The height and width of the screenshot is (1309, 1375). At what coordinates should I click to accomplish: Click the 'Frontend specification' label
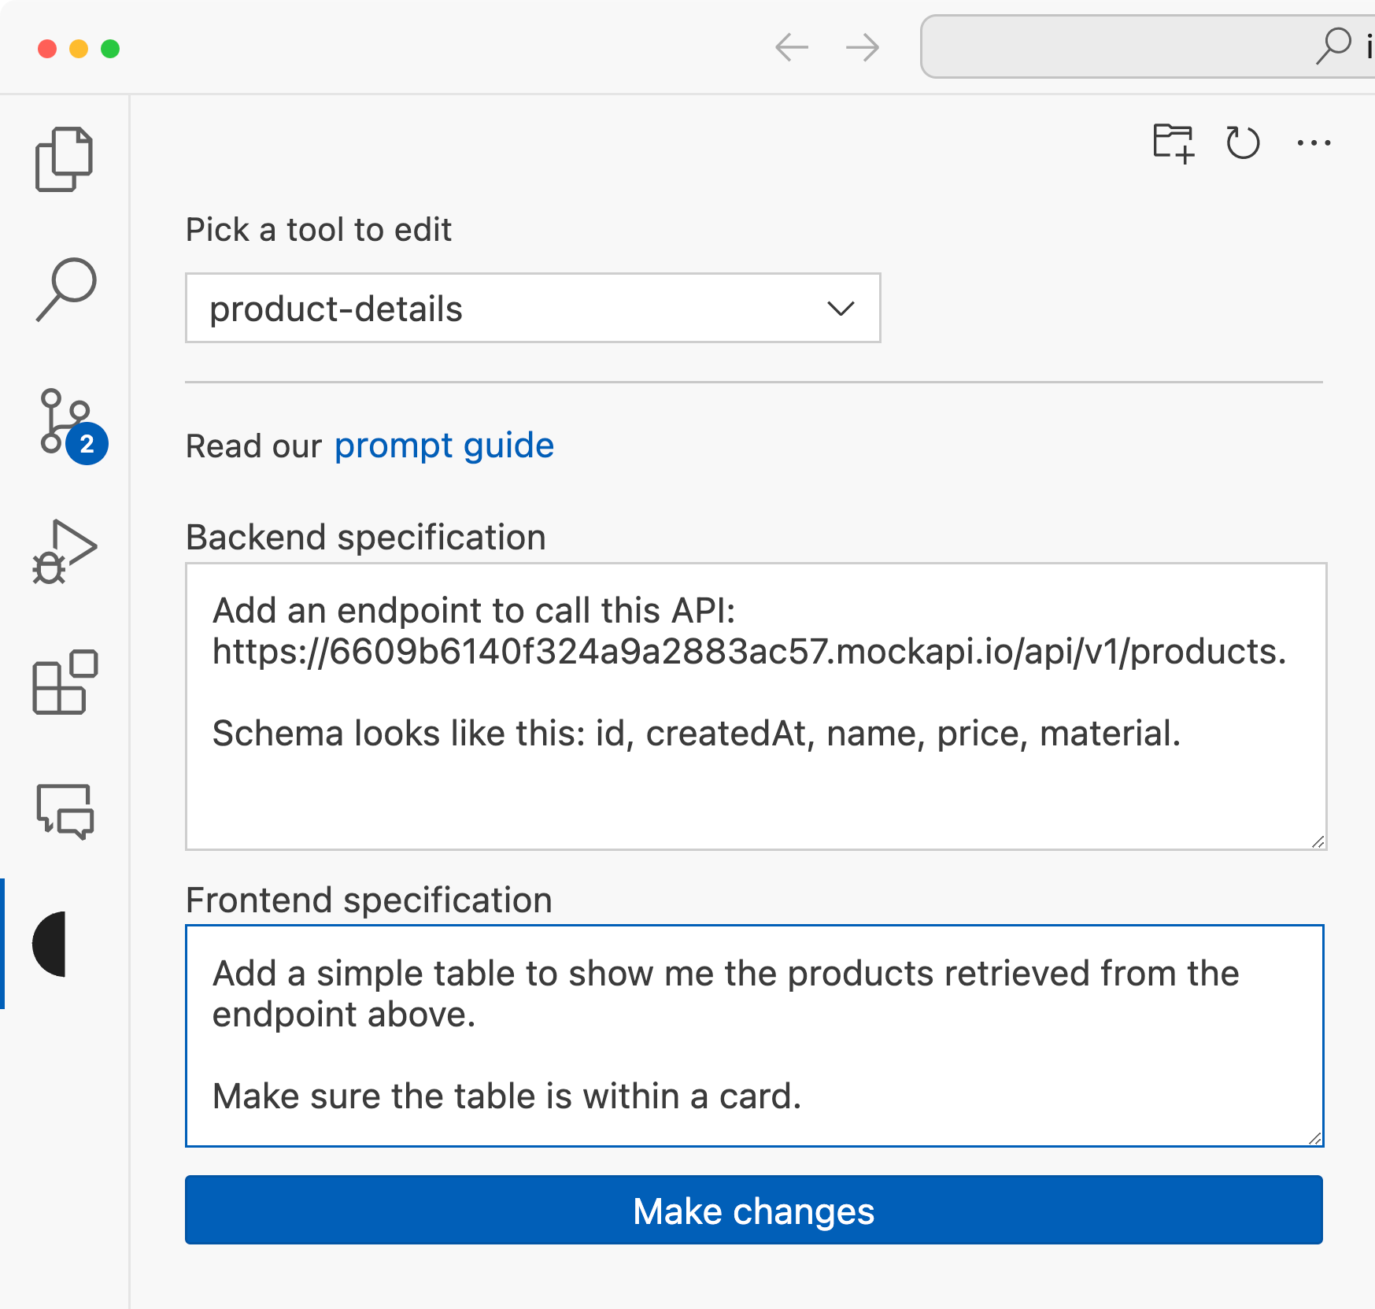click(369, 900)
